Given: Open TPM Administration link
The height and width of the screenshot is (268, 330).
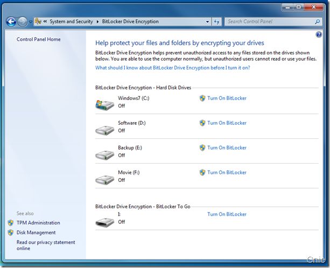Looking at the screenshot, I should tap(38, 223).
